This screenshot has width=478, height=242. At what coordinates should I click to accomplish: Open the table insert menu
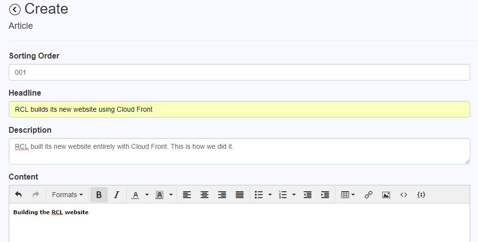click(x=348, y=195)
